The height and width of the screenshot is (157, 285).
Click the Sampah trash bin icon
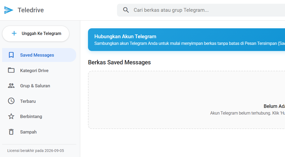pos(11,132)
